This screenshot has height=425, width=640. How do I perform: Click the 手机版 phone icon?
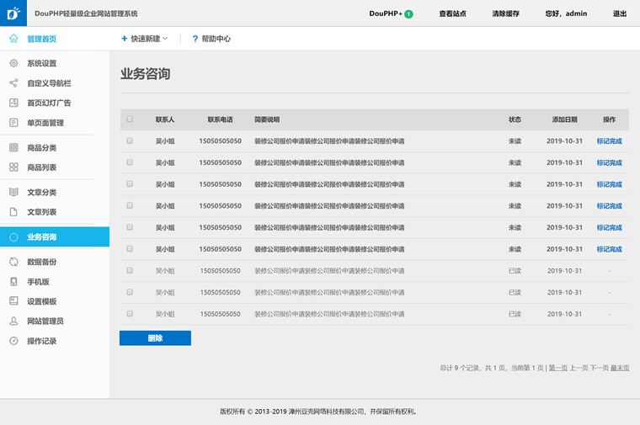pos(13,282)
